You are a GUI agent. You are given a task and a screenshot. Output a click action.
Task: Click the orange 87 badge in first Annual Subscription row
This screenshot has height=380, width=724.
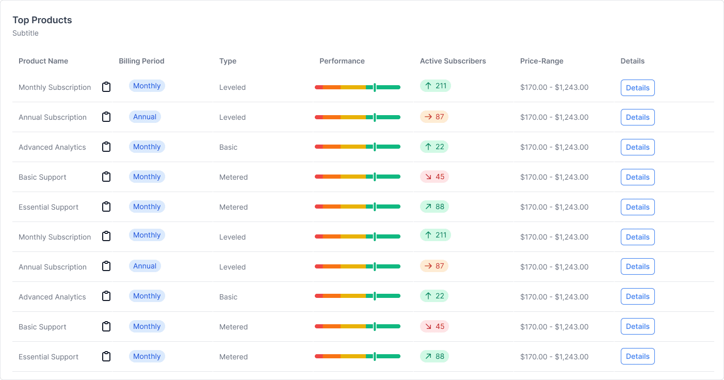tap(434, 117)
